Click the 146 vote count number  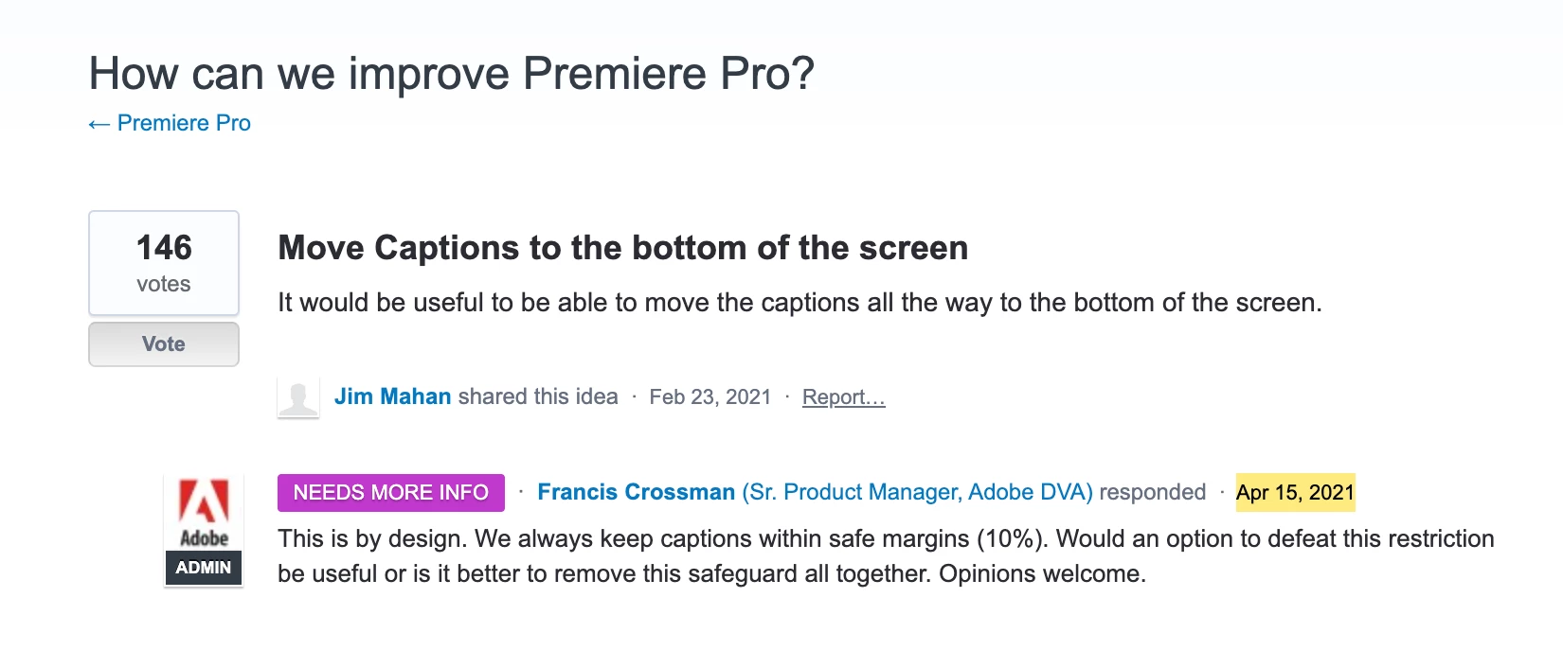click(164, 248)
